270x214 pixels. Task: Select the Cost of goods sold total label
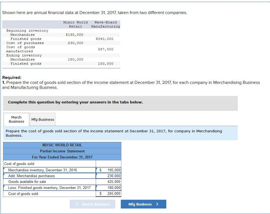pyautogui.click(x=23, y=194)
